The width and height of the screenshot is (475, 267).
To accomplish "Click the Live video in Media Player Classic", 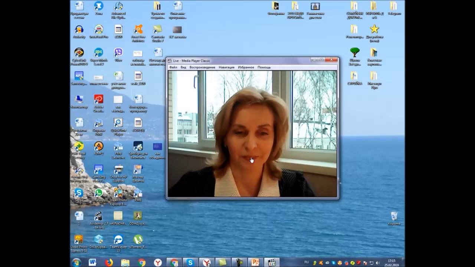I will [x=252, y=133].
